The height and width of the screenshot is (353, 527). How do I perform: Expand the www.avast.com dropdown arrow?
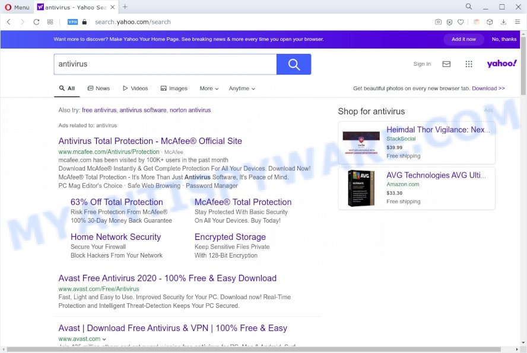point(104,339)
